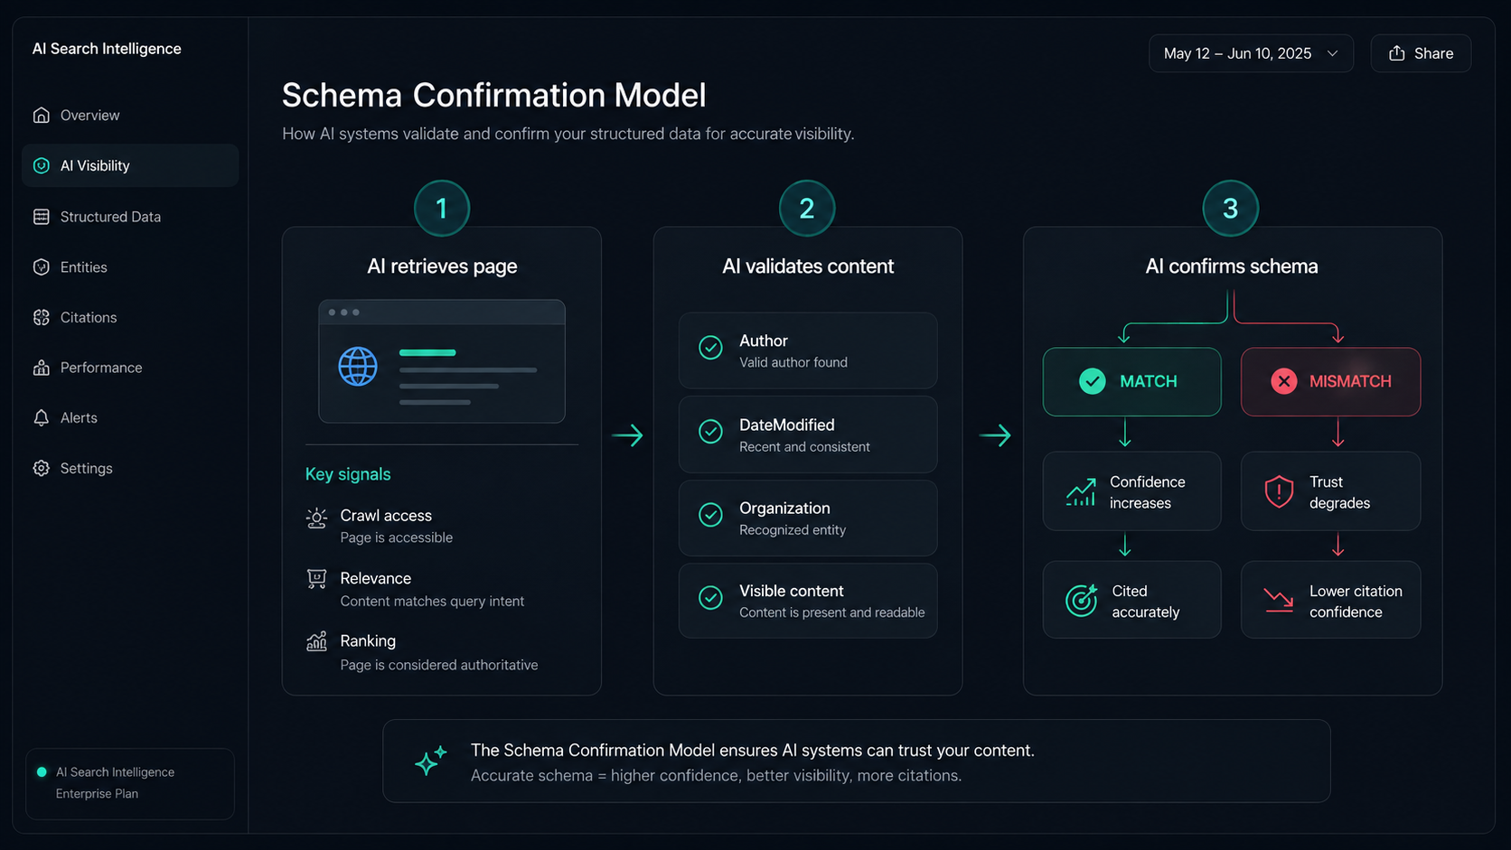This screenshot has width=1511, height=850.
Task: Select the Organization validation card
Action: (x=808, y=518)
